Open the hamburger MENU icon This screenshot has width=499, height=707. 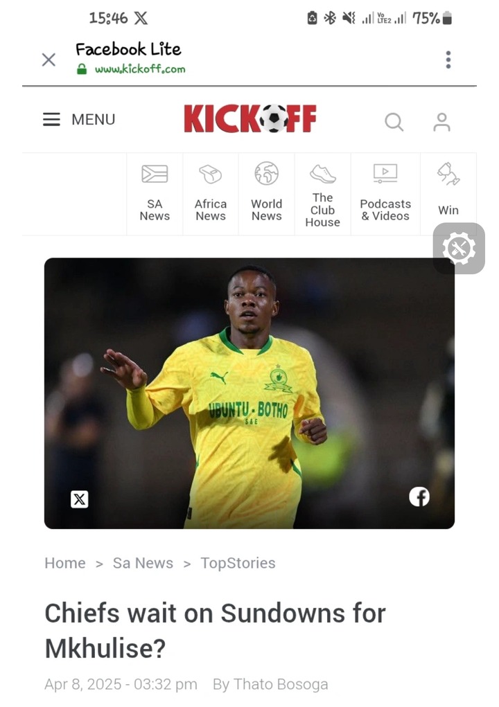pos(51,120)
